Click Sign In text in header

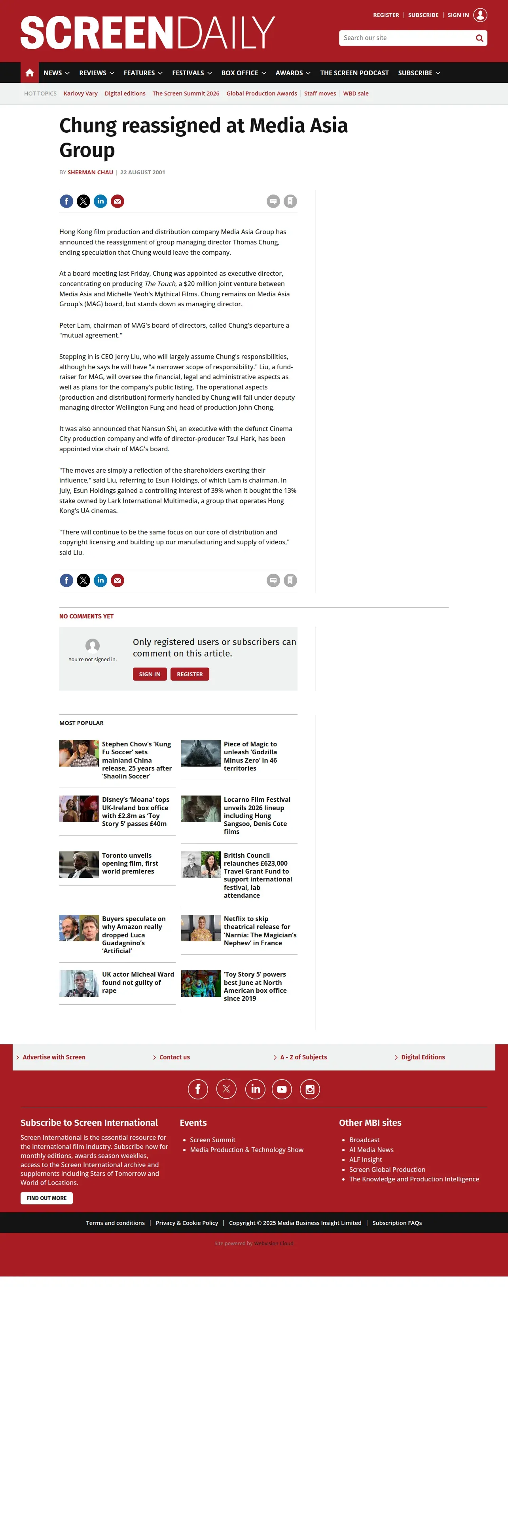[x=458, y=15]
